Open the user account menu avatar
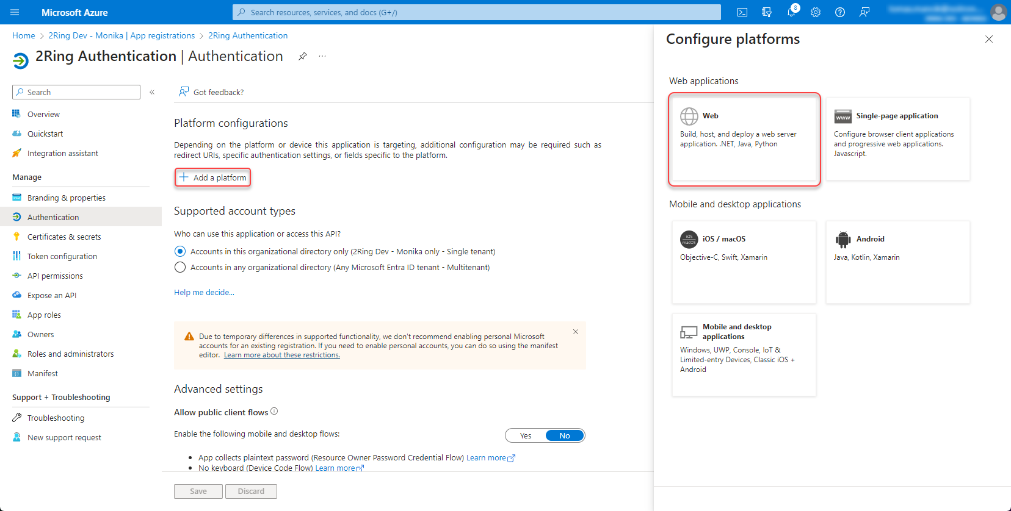 [x=998, y=12]
